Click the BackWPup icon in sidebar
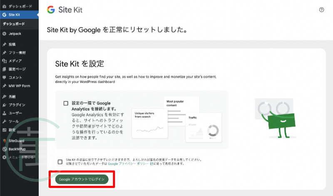Viewport: 333px width, 196px height. (5, 149)
